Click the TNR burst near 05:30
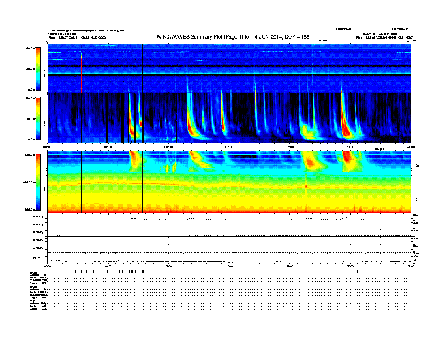The image size is (443, 342). click(x=135, y=161)
